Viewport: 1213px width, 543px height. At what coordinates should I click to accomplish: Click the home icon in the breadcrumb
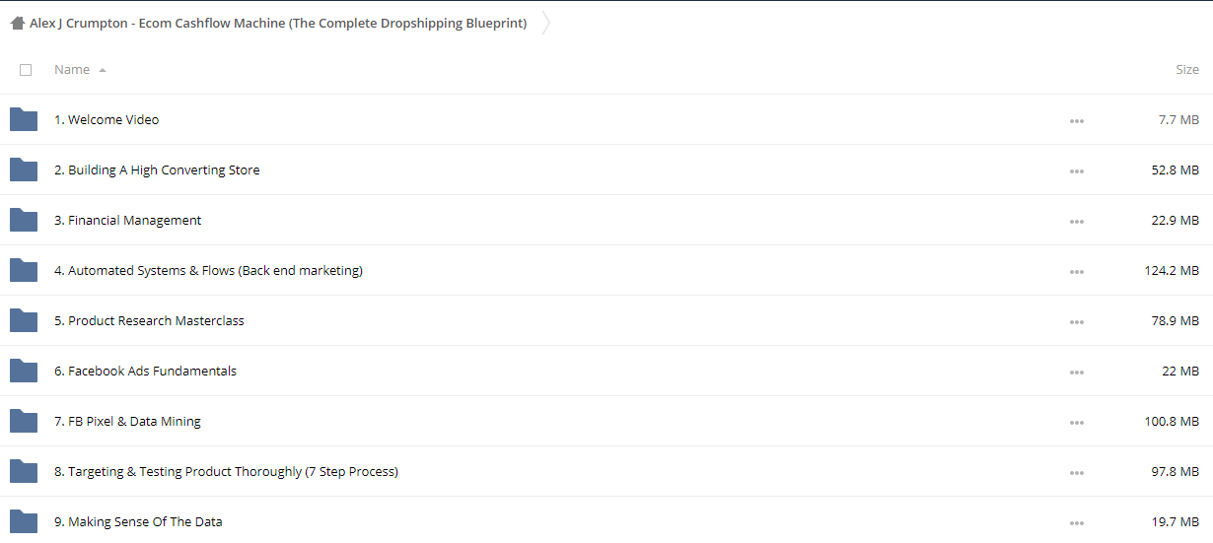click(x=18, y=23)
